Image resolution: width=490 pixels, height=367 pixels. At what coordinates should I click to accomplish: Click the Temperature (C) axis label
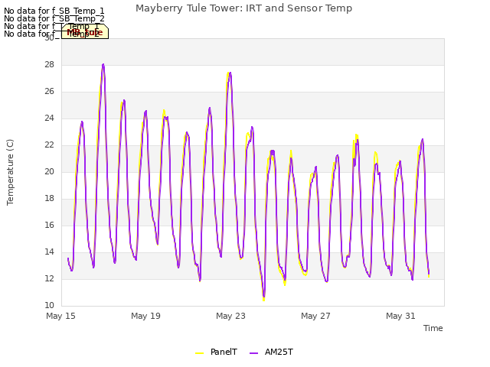[x=10, y=172]
